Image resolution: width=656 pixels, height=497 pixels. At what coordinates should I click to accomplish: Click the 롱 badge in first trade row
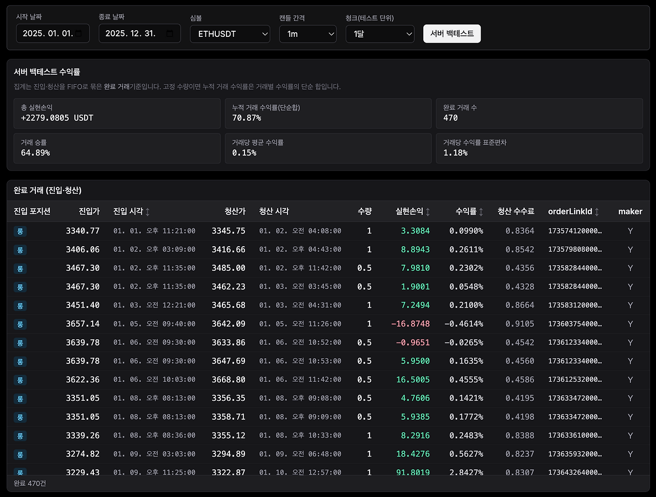click(x=20, y=231)
